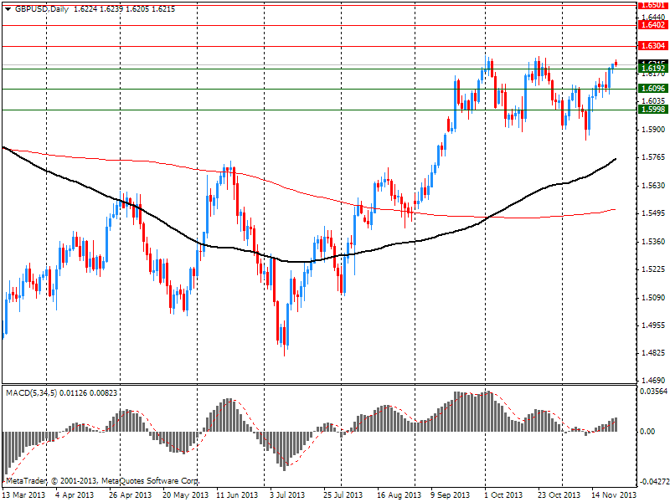The height and width of the screenshot is (502, 670).
Task: Select the green 1.6096 support price label
Action: pyautogui.click(x=652, y=89)
